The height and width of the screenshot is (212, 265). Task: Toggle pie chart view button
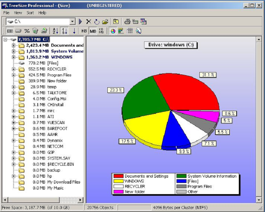tap(113, 31)
